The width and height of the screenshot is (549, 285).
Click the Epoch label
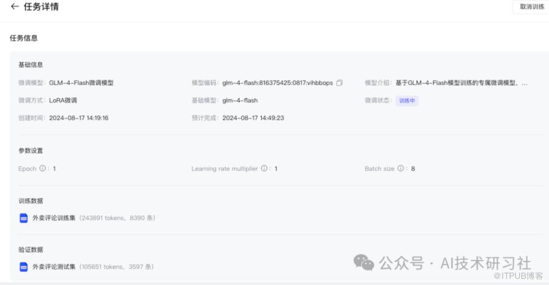pyautogui.click(x=27, y=168)
